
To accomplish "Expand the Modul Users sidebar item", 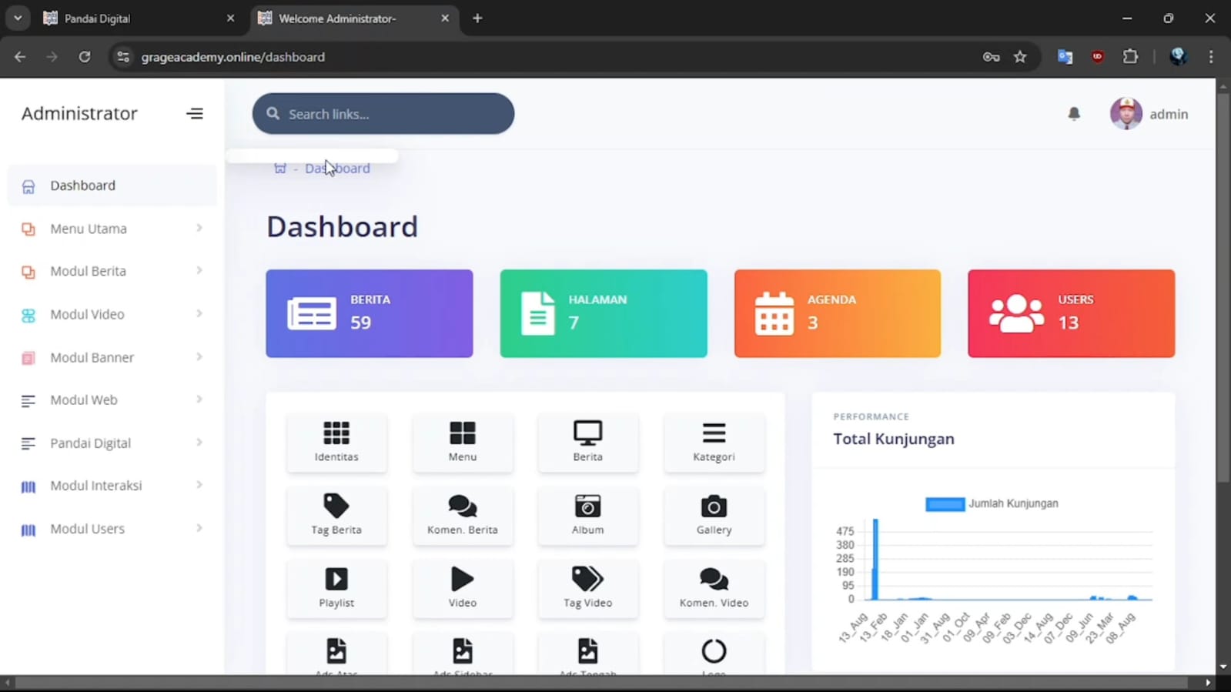I will (x=112, y=529).
